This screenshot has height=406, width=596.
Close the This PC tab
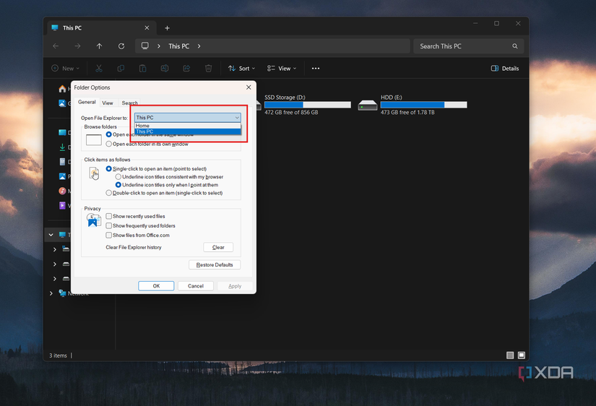[147, 27]
